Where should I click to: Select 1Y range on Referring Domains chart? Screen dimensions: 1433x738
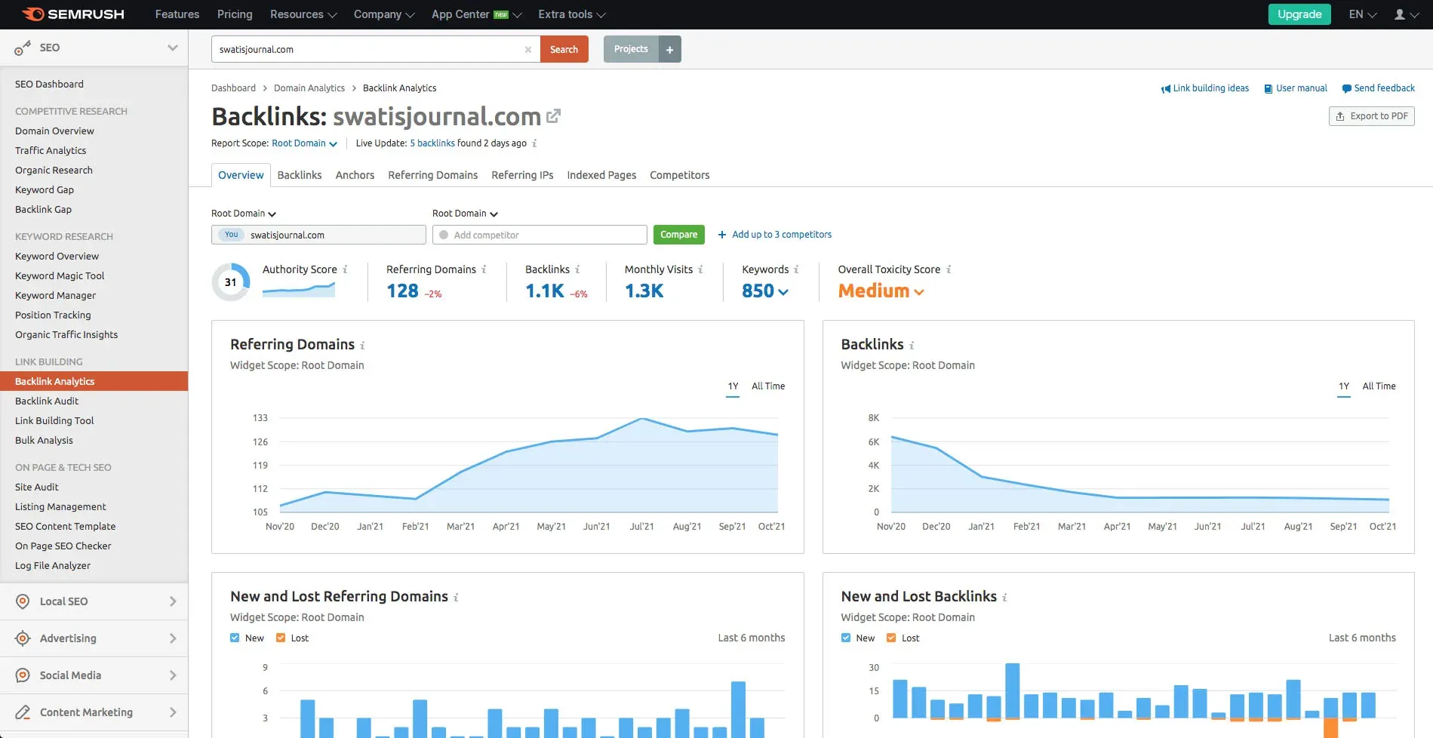coord(733,386)
